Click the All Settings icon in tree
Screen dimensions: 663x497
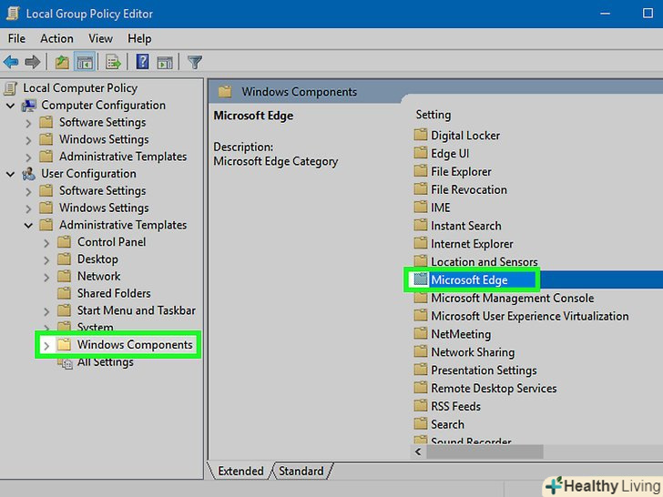[x=65, y=362]
